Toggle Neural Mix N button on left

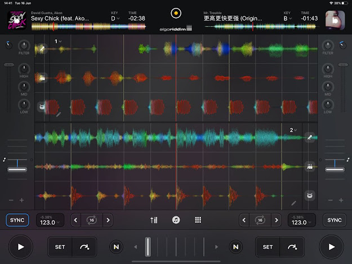point(116,247)
